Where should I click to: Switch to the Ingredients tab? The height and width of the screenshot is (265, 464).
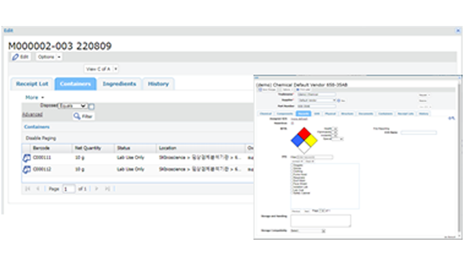click(119, 84)
